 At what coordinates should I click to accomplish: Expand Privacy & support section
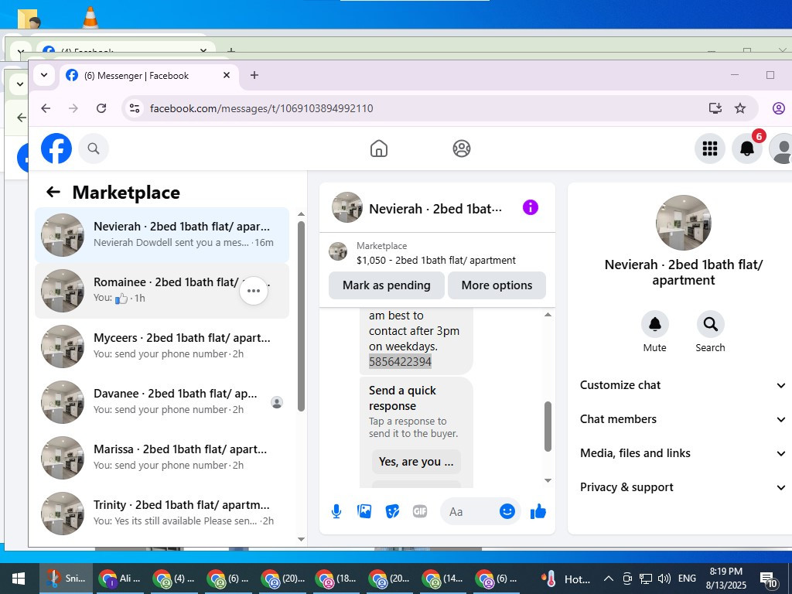point(682,487)
